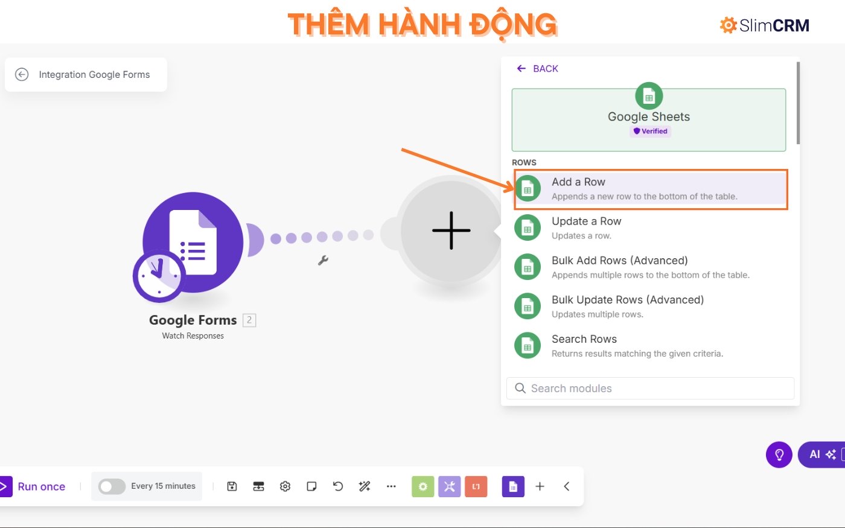
Task: Click the Search modules field
Action: pyautogui.click(x=650, y=389)
